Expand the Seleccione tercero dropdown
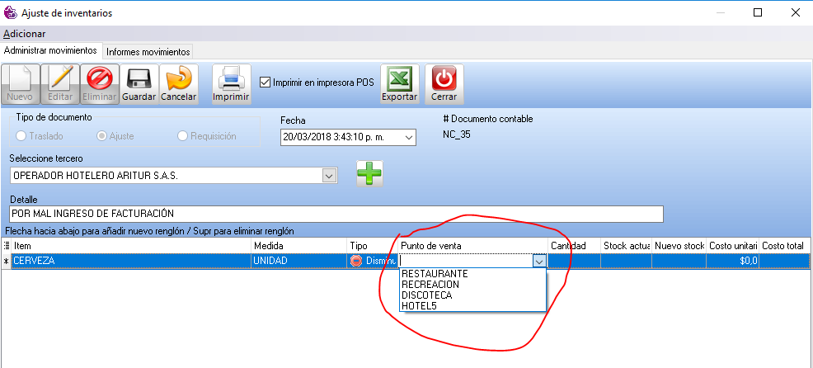 pyautogui.click(x=329, y=175)
